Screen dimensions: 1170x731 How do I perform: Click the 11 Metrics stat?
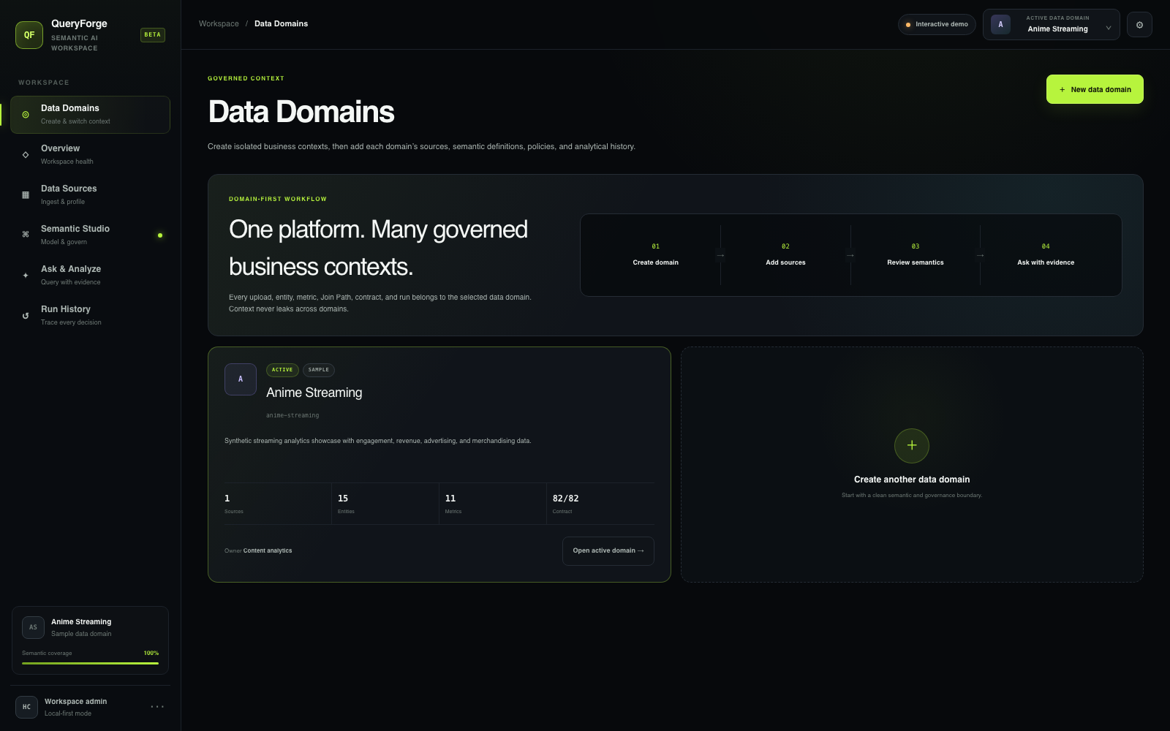[x=492, y=504]
